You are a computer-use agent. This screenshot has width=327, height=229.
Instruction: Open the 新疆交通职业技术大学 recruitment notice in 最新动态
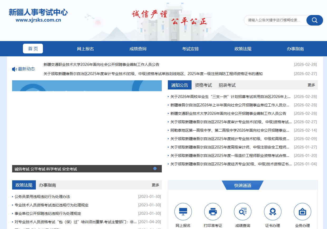pyautogui.click(x=101, y=64)
